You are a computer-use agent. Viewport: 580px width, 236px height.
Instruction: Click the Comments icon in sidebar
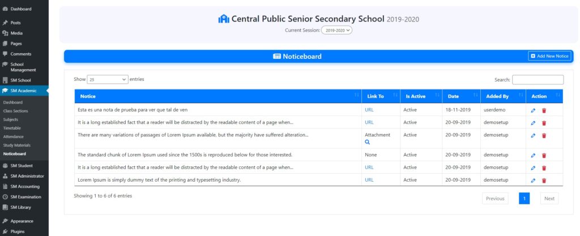pyautogui.click(x=5, y=54)
